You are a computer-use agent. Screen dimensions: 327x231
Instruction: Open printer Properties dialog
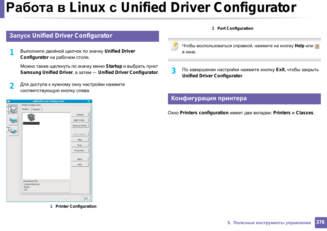[80, 151]
